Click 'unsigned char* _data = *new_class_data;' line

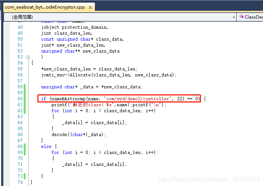tap(92, 87)
